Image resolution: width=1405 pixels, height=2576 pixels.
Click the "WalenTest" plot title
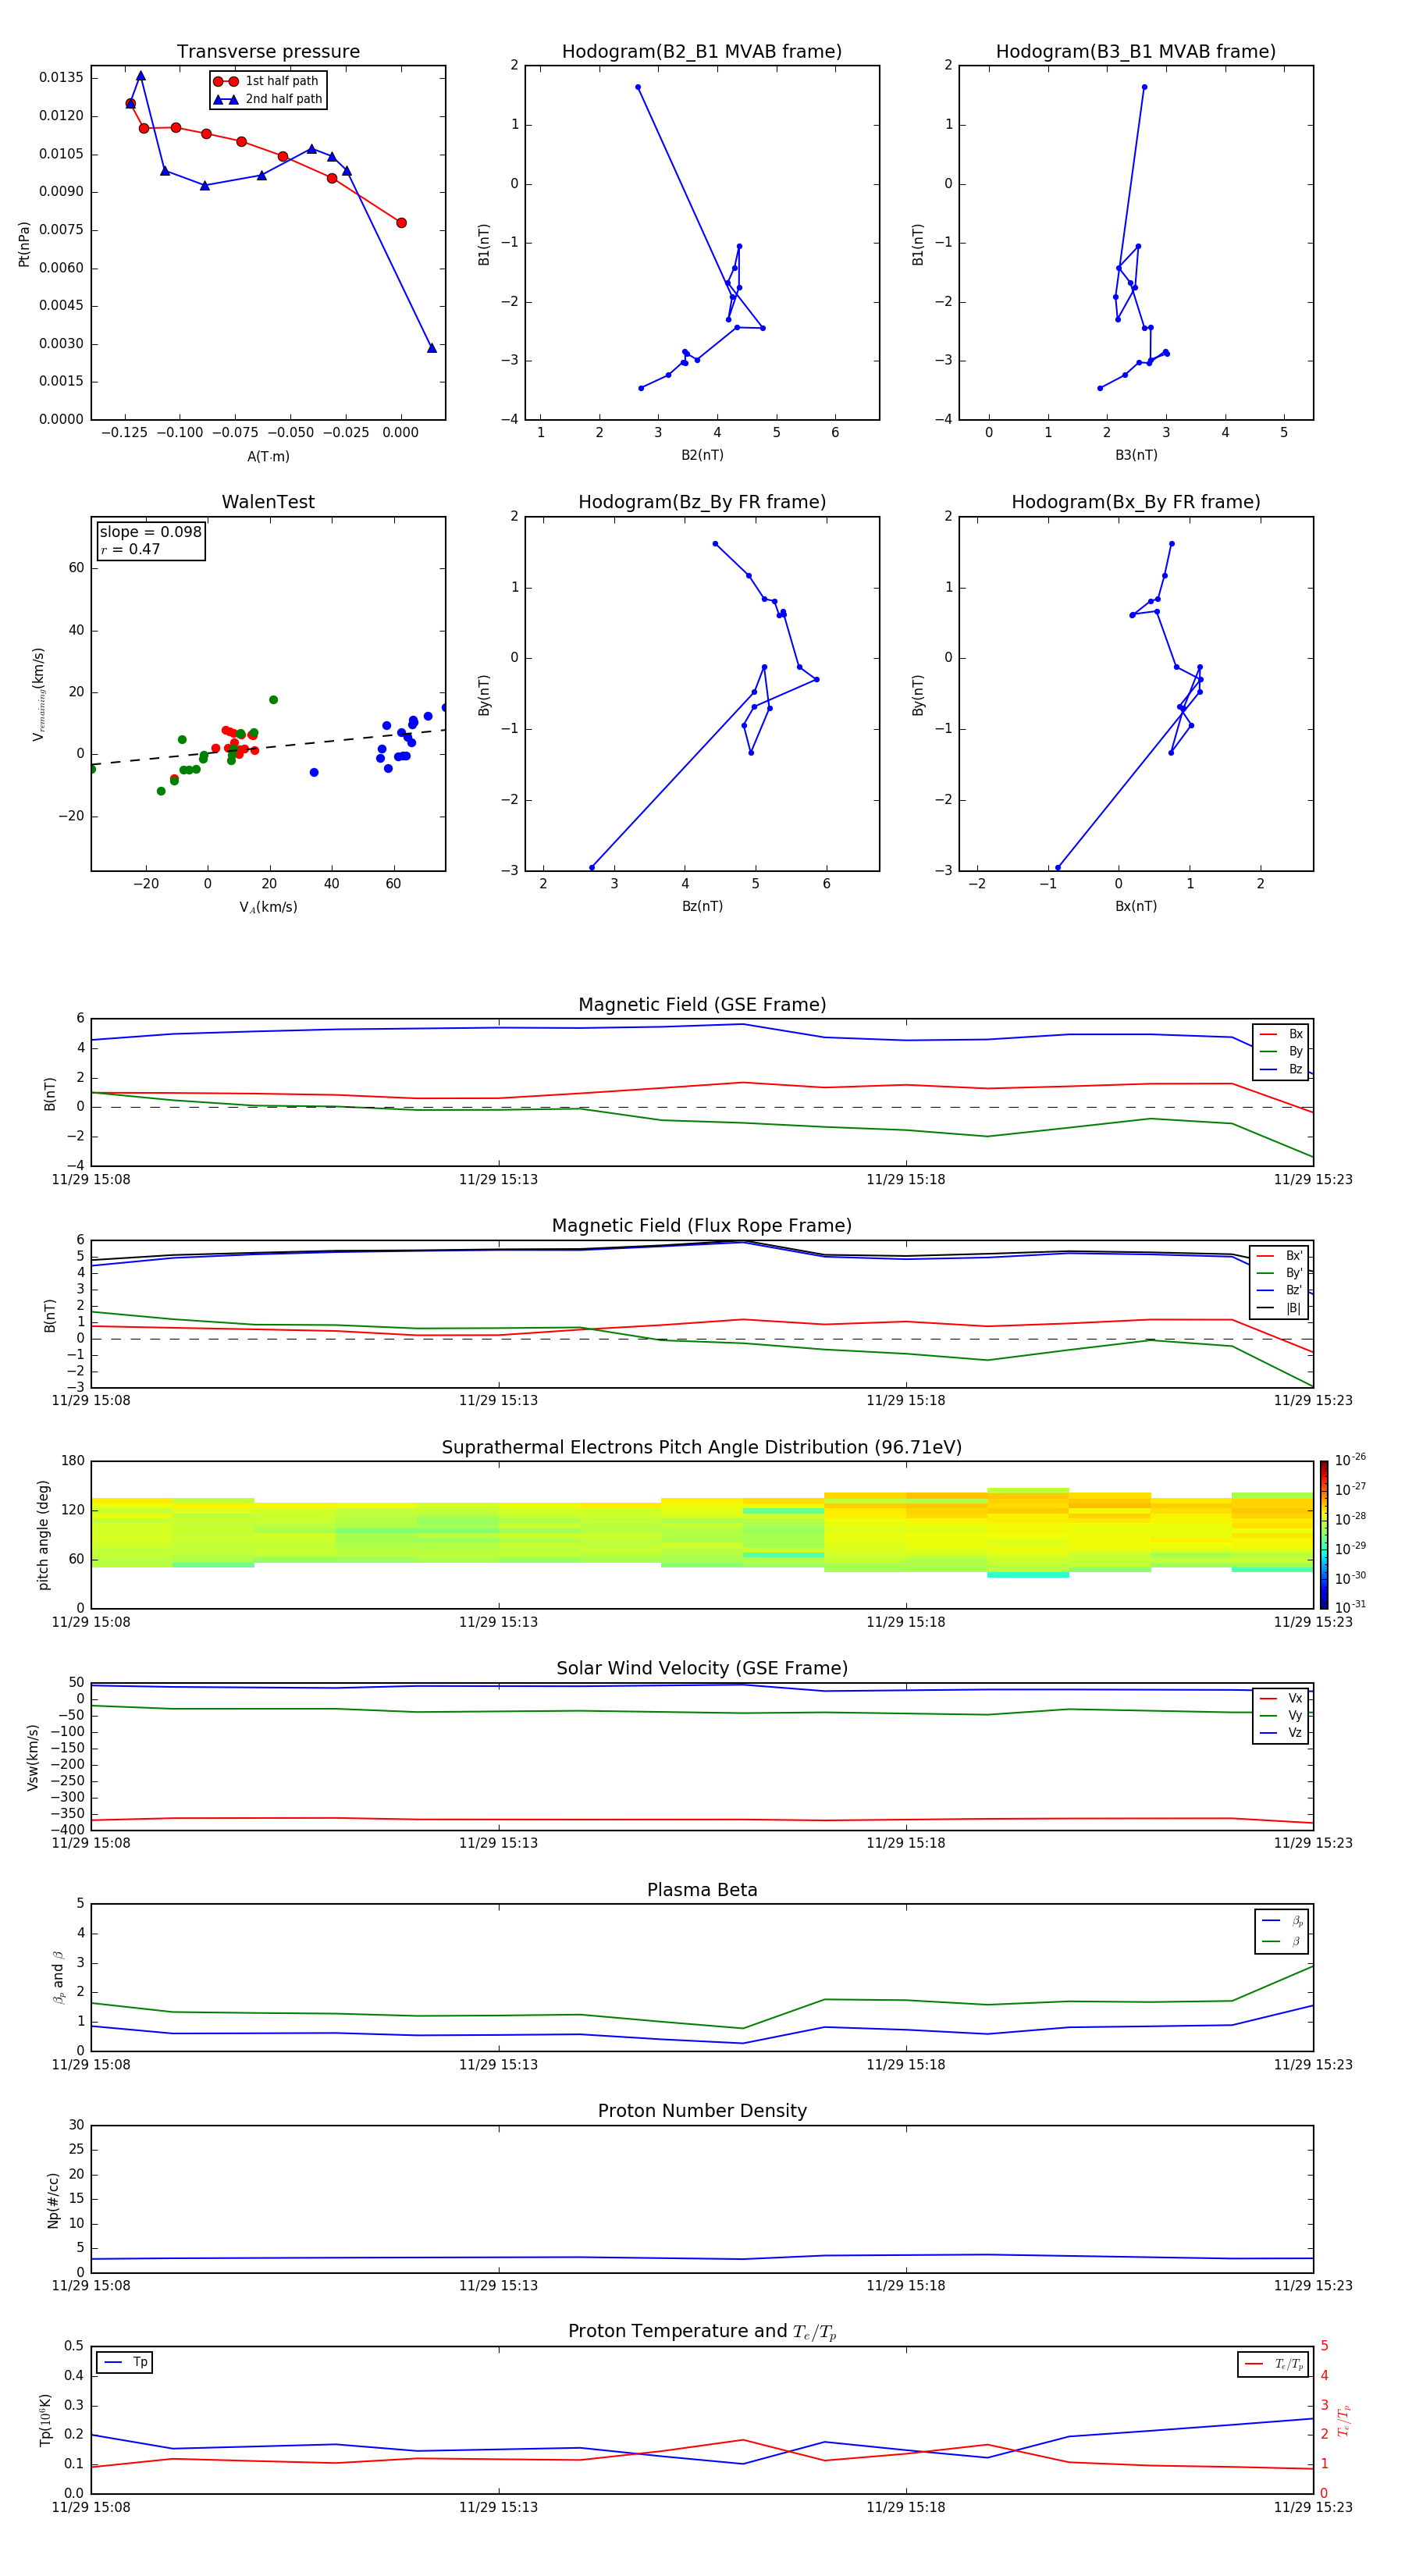click(x=268, y=502)
